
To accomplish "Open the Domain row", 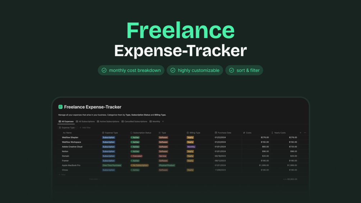I will pos(65,156).
